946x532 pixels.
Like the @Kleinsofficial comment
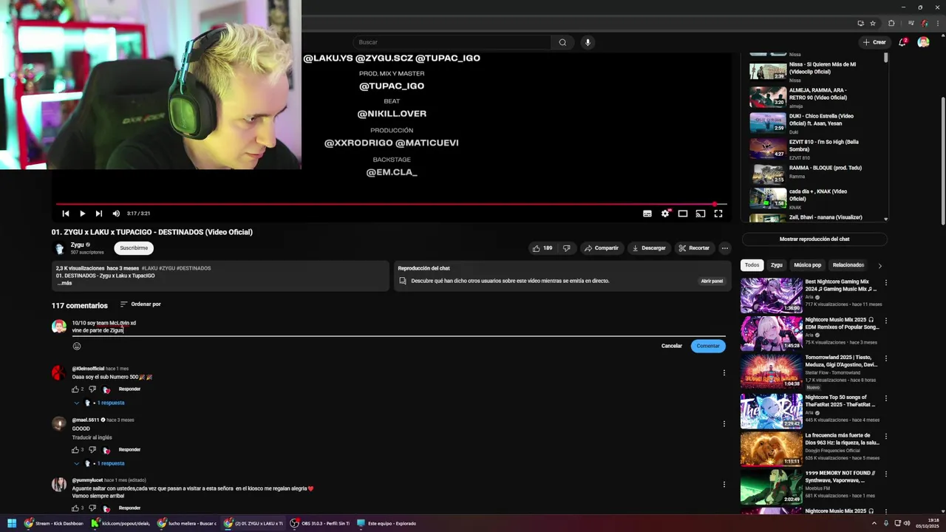[x=75, y=389]
